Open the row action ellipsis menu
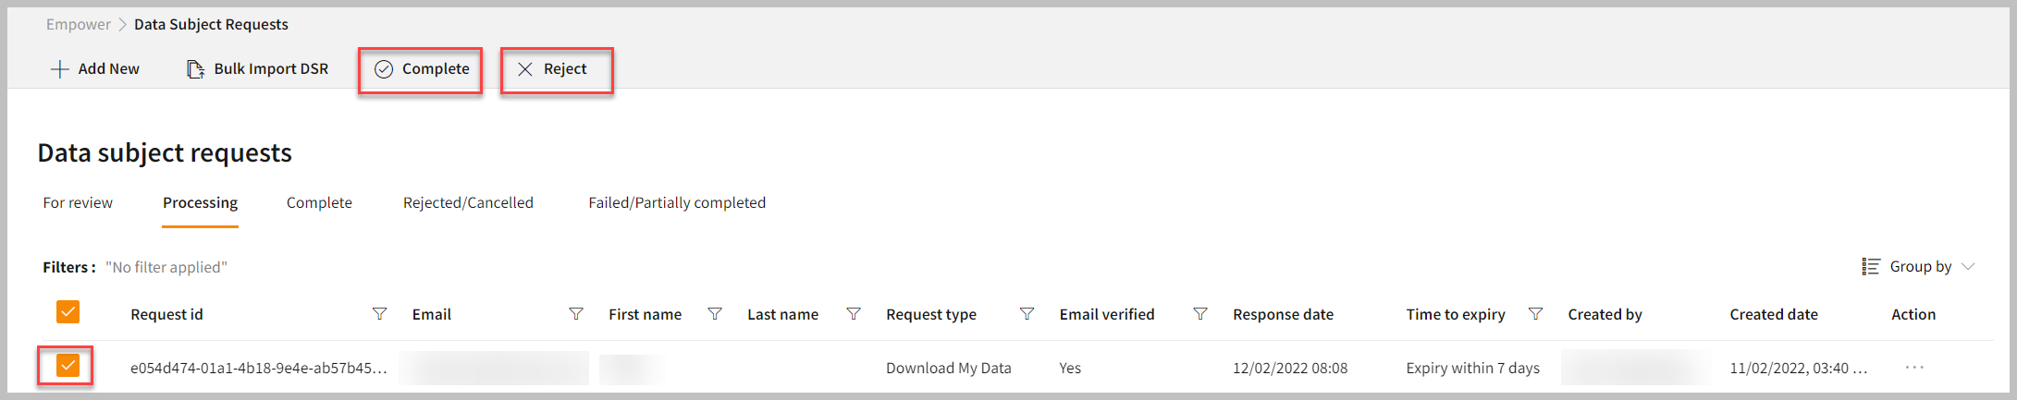 1914,368
